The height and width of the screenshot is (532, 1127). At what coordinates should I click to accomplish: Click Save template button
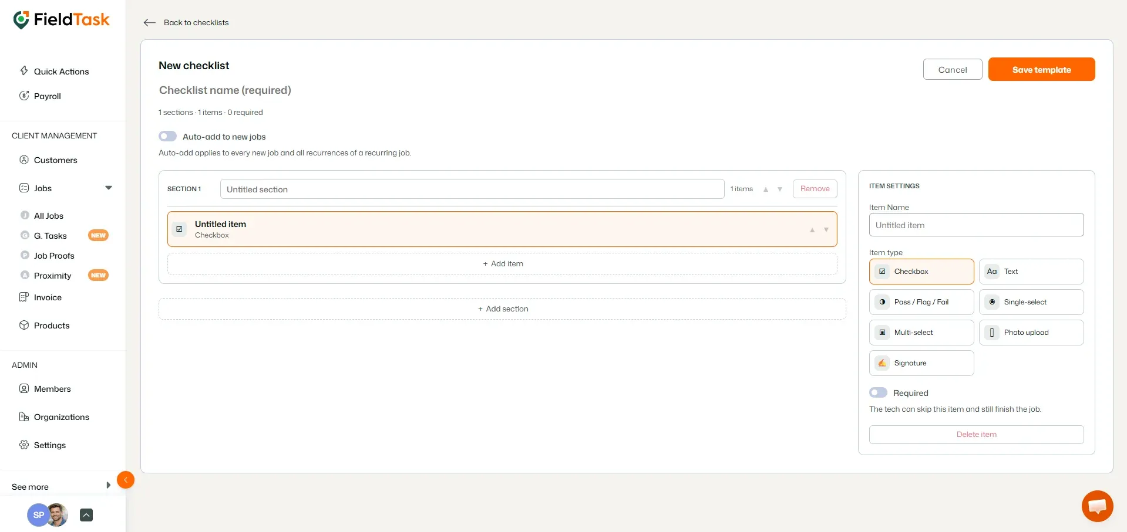pyautogui.click(x=1041, y=69)
